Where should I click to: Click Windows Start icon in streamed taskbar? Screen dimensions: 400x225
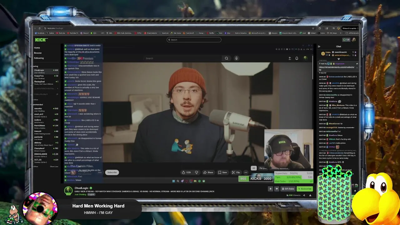pyautogui.click(x=174, y=181)
